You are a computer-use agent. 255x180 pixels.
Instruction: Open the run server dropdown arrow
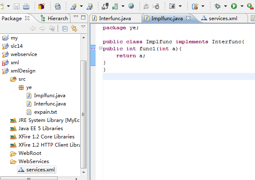tap(123, 6)
